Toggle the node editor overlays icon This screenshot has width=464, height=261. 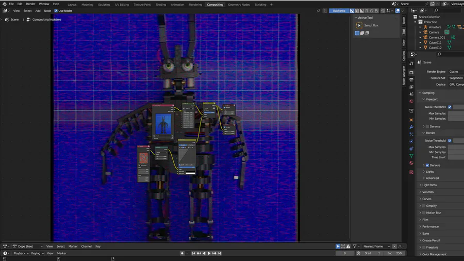point(397,11)
